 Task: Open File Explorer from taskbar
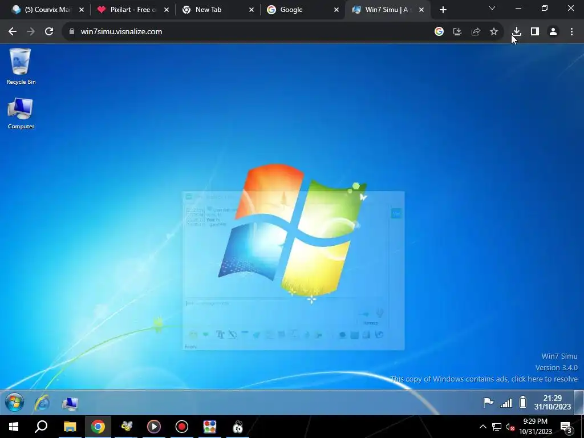click(70, 427)
